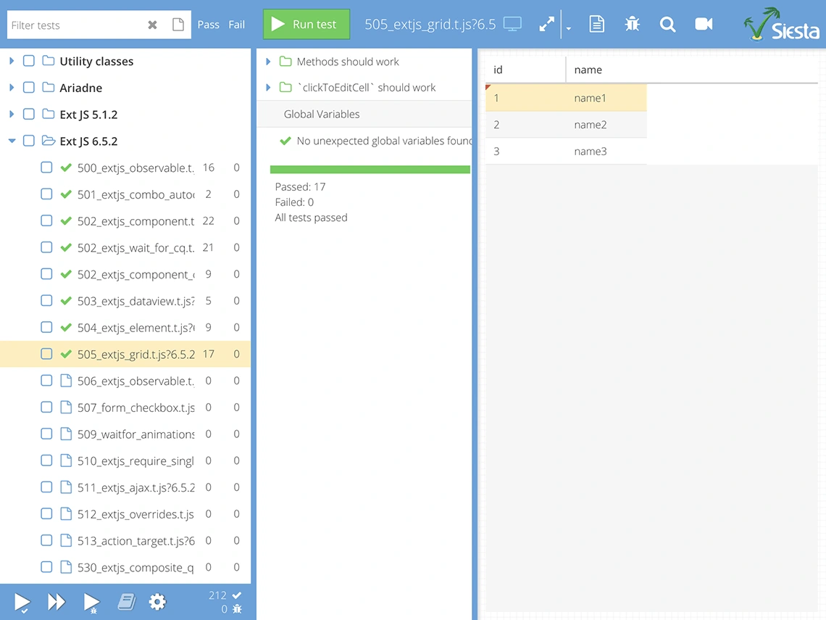Image resolution: width=826 pixels, height=620 pixels.
Task: Click the name2 grid cell
Action: coord(606,125)
